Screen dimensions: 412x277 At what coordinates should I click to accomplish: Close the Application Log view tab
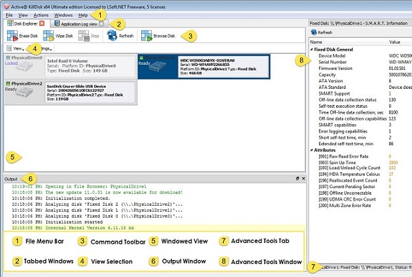[x=101, y=24]
